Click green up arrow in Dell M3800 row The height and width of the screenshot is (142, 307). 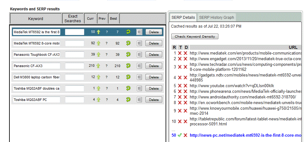[x=98, y=77]
